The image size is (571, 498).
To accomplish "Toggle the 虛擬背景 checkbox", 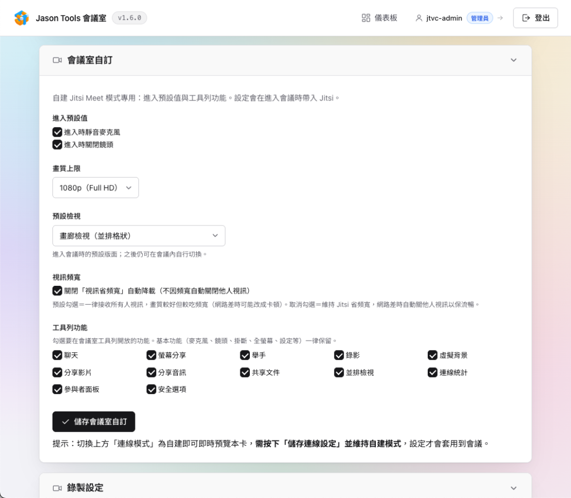I will click(x=432, y=355).
